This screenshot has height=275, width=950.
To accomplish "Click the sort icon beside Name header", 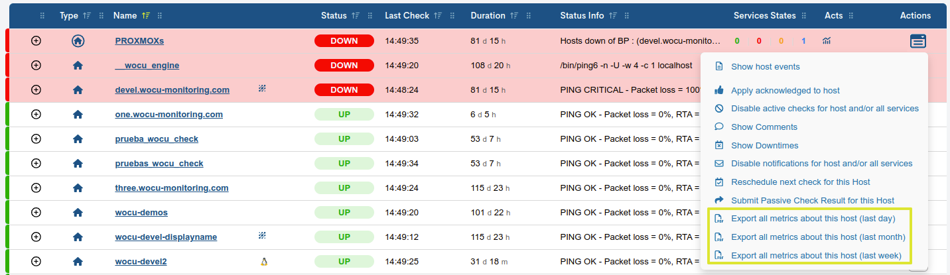I will point(146,16).
